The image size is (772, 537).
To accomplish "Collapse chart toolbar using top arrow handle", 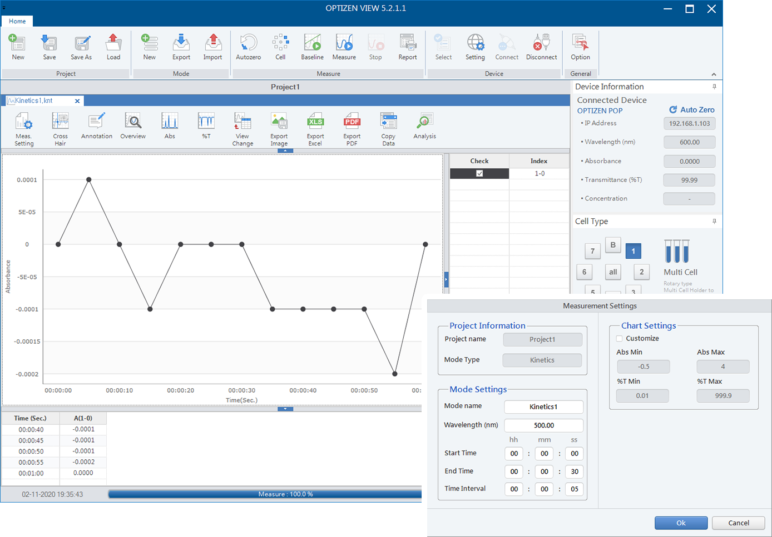I will coord(285,150).
